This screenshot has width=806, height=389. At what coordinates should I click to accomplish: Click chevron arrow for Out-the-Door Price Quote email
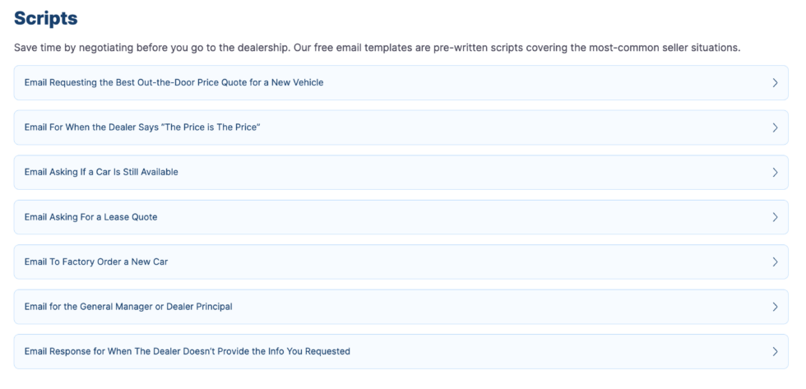coord(775,83)
